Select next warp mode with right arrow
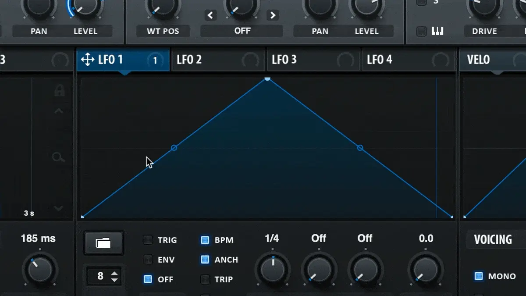The image size is (526, 296). click(x=273, y=15)
